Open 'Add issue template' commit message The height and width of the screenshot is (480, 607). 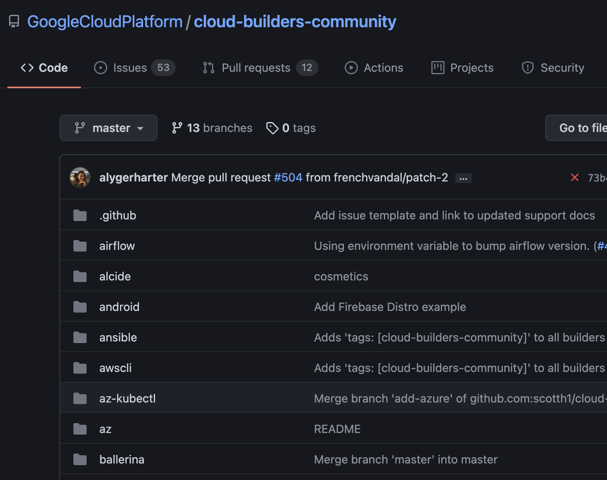tap(454, 215)
